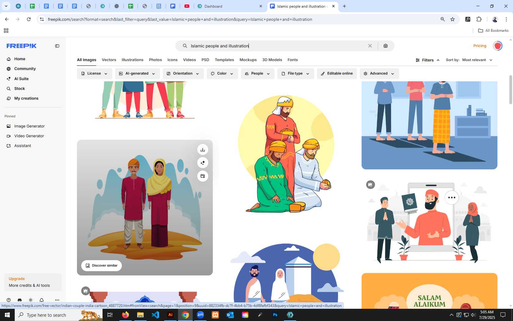Change Sort by Most relevant dropdown
This screenshot has height=321, width=513.
(477, 60)
